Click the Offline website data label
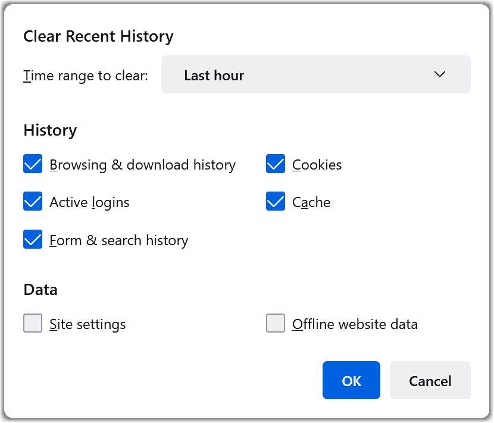 click(x=355, y=323)
